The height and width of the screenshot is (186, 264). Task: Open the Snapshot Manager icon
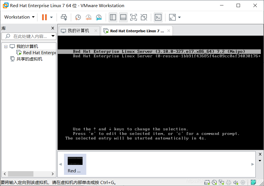[99, 17]
